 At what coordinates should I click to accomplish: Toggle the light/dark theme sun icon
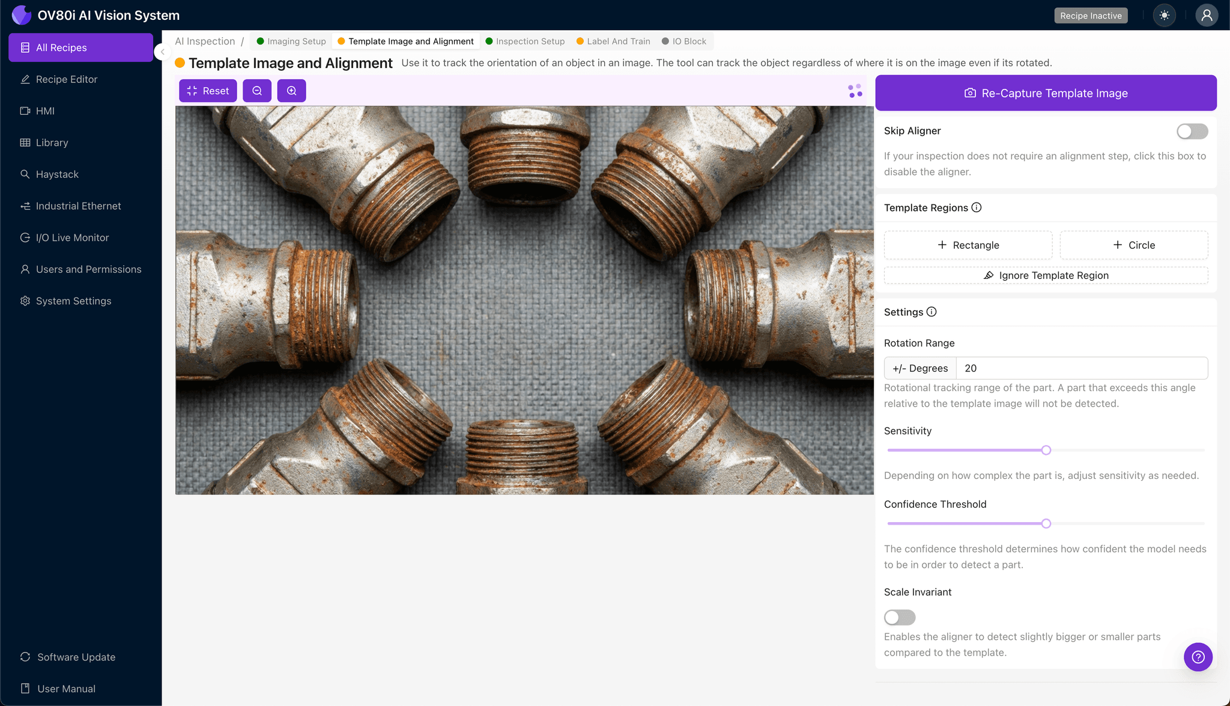coord(1164,16)
